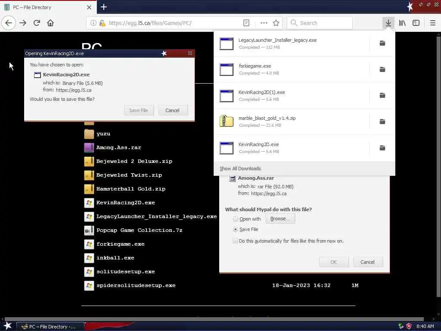Screen dimensions: 441x331
Task: Open the browser hamburger menu
Action: 432,23
